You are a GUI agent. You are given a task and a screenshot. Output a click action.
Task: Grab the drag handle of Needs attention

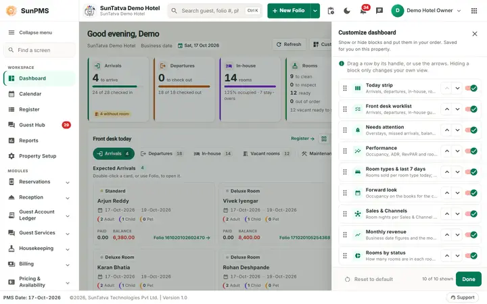[345, 130]
